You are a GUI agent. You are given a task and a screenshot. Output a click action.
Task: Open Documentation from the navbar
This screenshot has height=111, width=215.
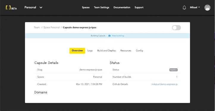tap(122, 7)
